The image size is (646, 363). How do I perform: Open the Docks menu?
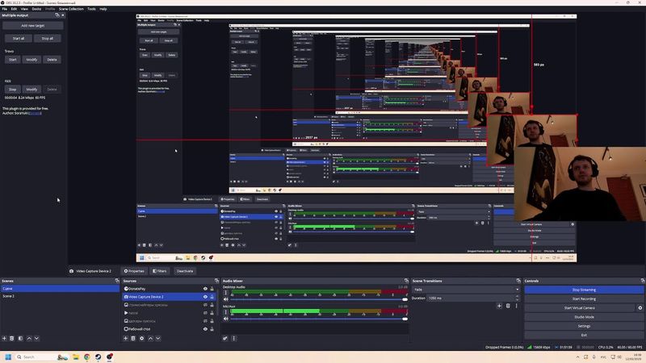coord(36,9)
